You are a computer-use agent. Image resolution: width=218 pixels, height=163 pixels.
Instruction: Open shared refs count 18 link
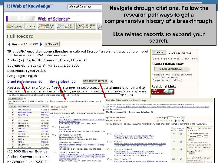[x=181, y=149]
